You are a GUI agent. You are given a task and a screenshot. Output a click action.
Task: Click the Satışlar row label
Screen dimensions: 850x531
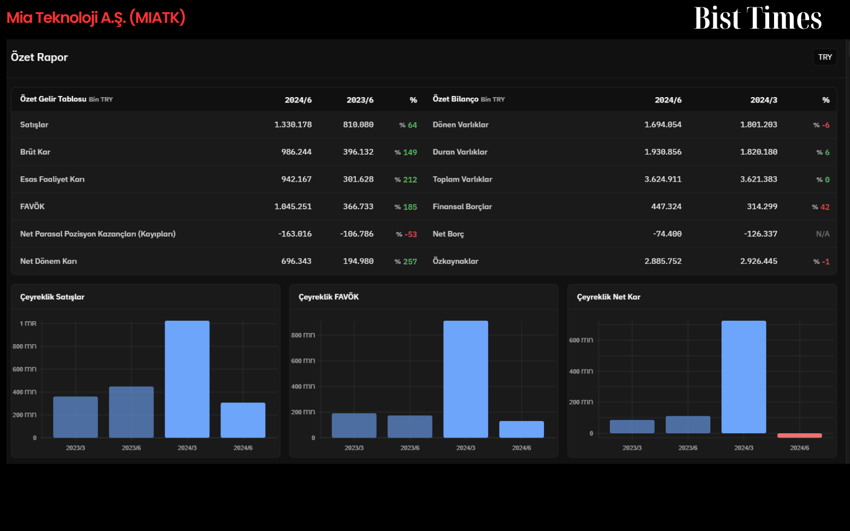point(34,125)
